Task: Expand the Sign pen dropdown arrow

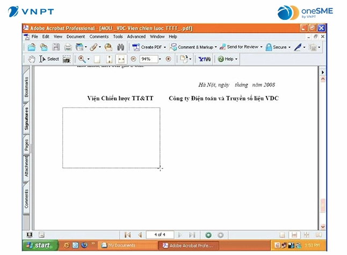Action: coord(304,47)
